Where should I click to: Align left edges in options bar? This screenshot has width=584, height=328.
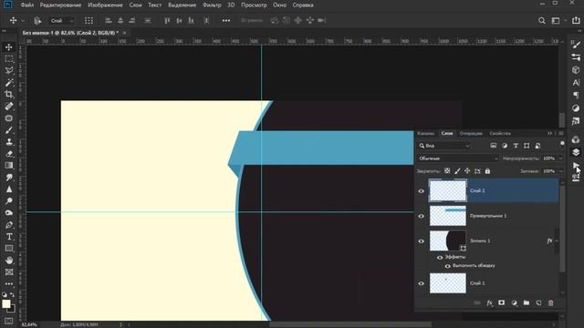pos(109,20)
